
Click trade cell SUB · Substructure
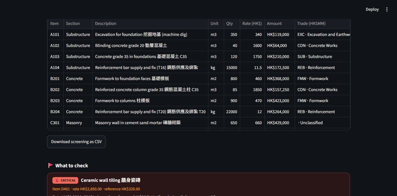323,56
